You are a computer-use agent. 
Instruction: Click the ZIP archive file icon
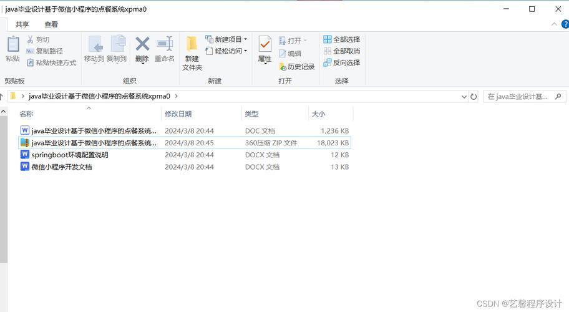[25, 142]
